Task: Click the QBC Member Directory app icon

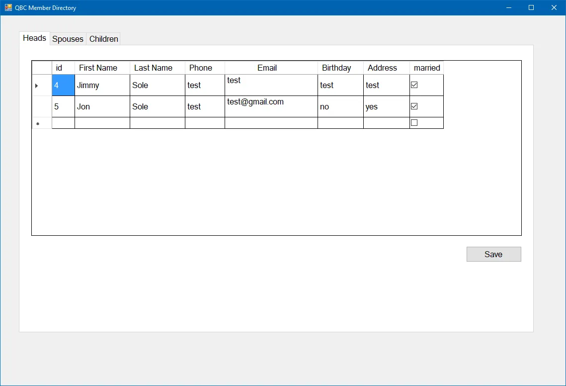Action: tap(8, 7)
